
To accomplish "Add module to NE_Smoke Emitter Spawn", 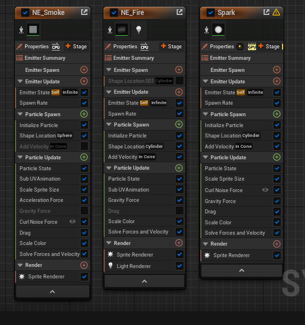I will (84, 70).
